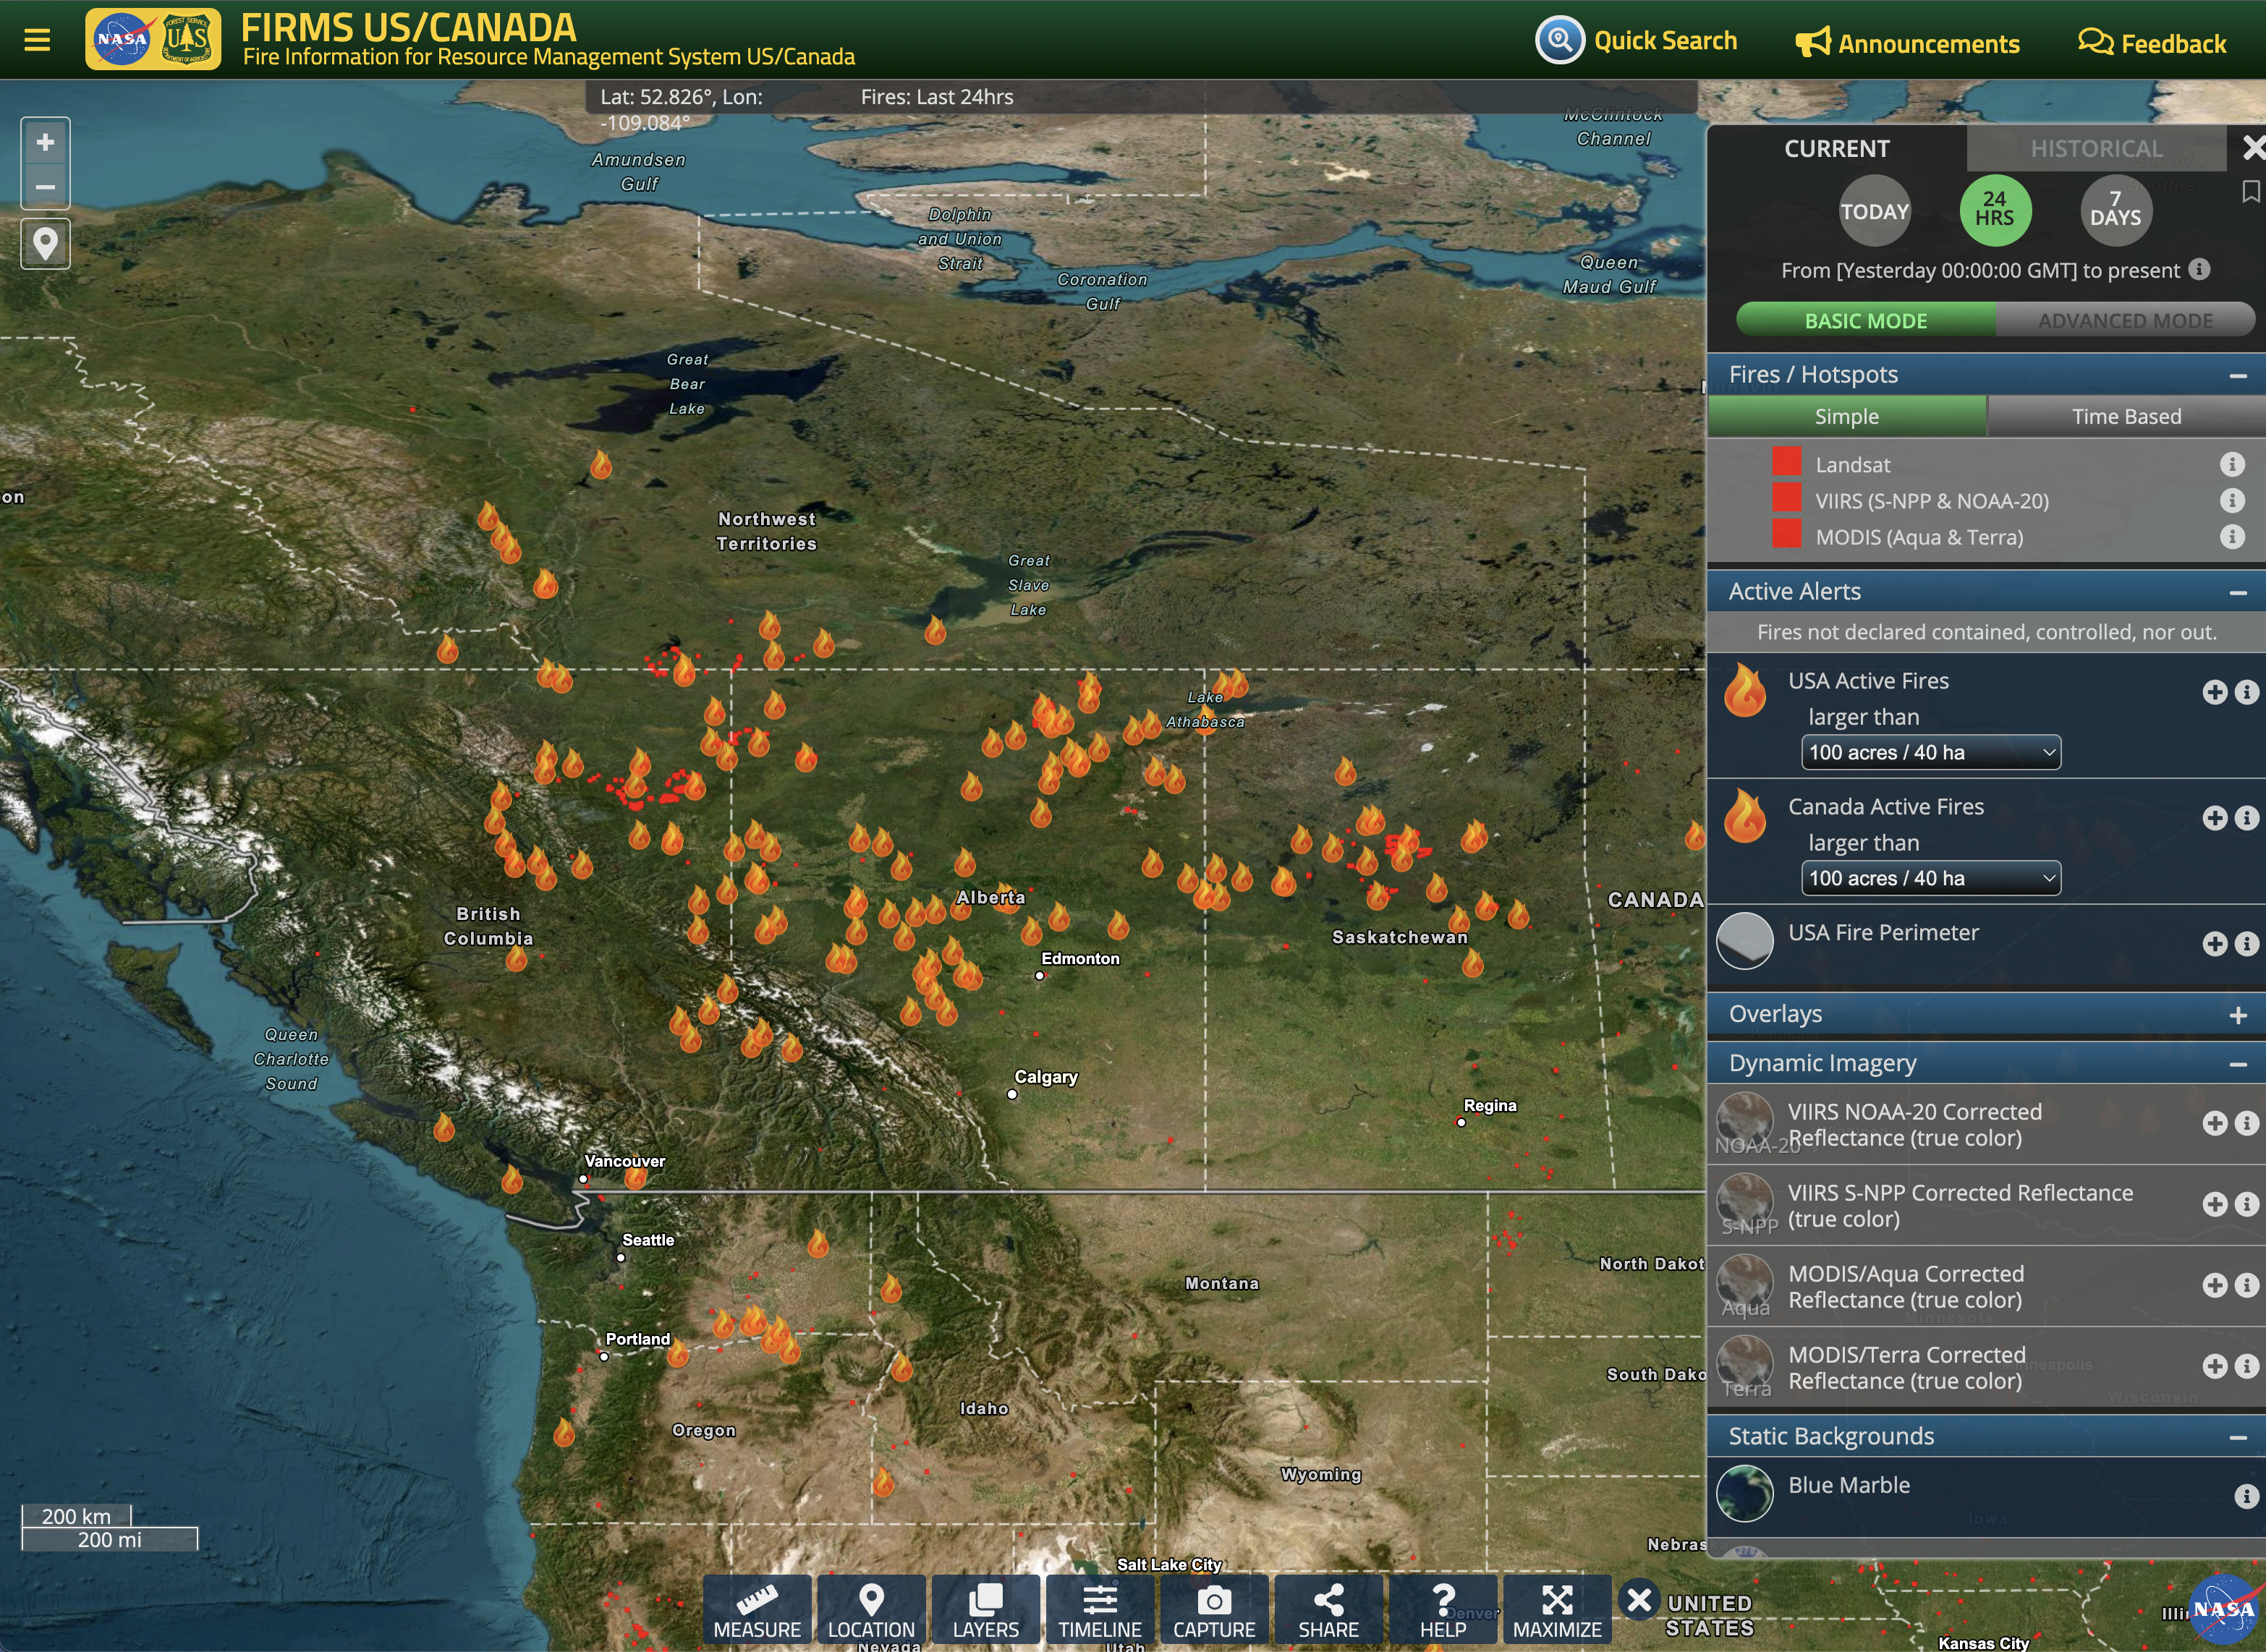Switch to Advanced Mode
Screen dimensions: 2266x1652
[x=2125, y=321]
